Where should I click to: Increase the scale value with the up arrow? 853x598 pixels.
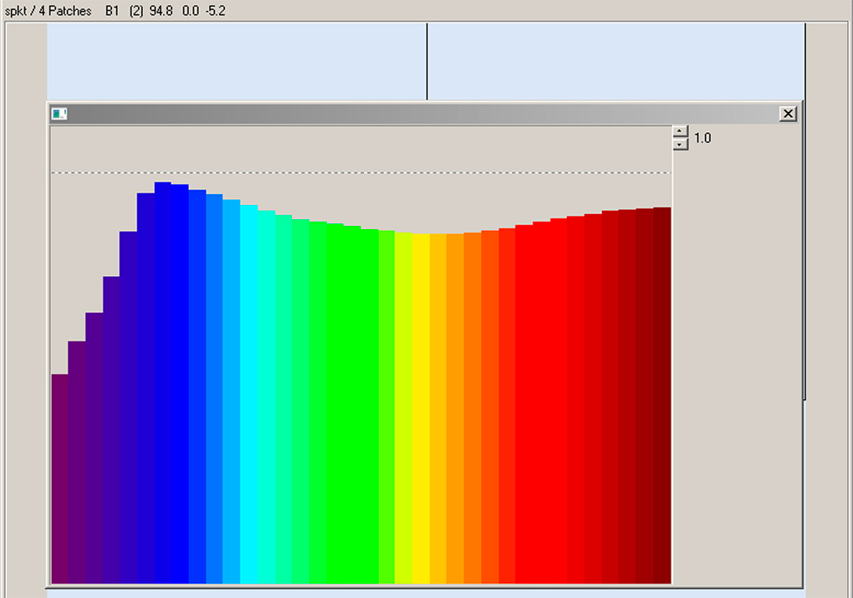point(680,131)
